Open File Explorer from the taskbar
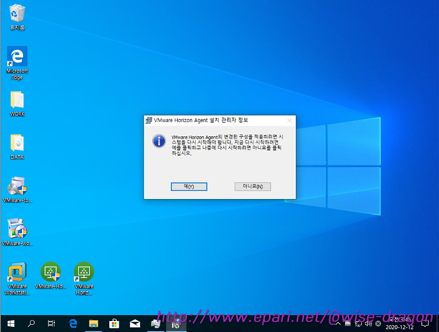The image size is (439, 332). [x=93, y=324]
